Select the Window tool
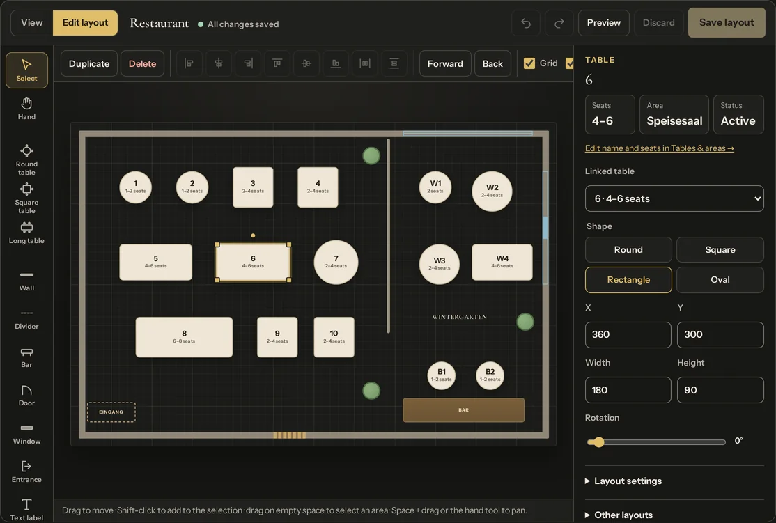The width and height of the screenshot is (776, 523). (x=26, y=433)
